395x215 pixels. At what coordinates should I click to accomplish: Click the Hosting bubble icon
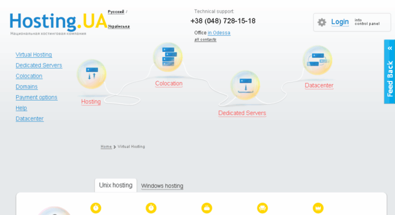[92, 74]
